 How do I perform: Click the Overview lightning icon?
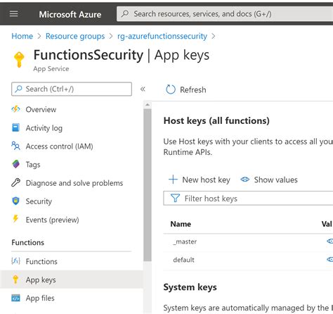tap(15, 109)
